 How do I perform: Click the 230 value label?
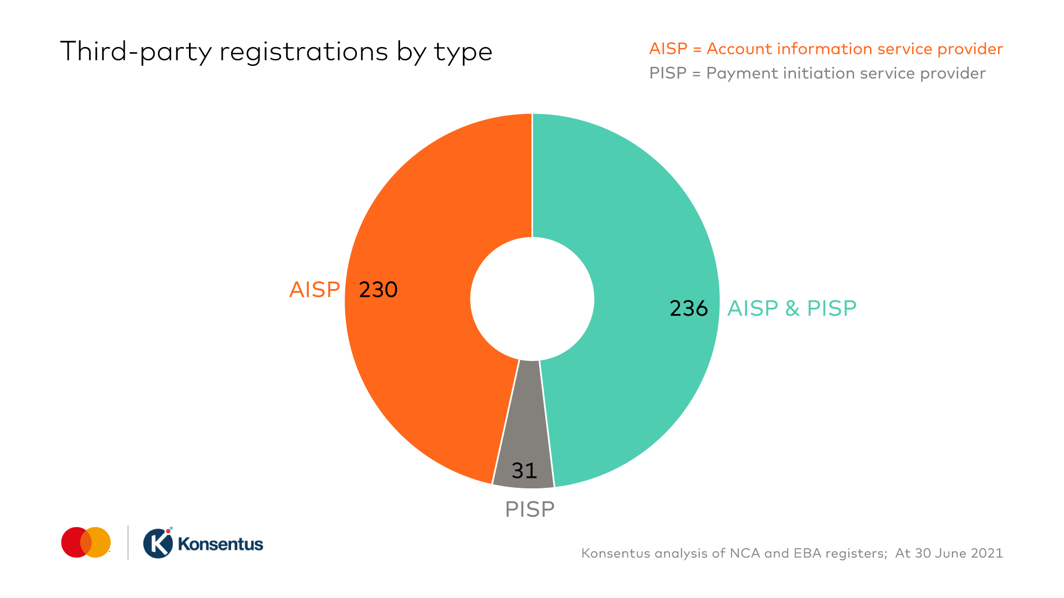point(378,290)
